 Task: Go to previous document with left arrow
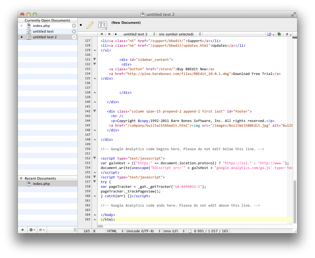pos(102,34)
